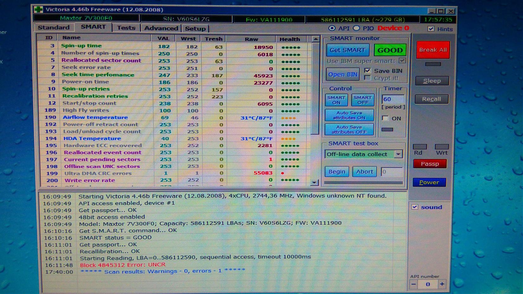Select the Airflow temperature row

tap(175, 118)
